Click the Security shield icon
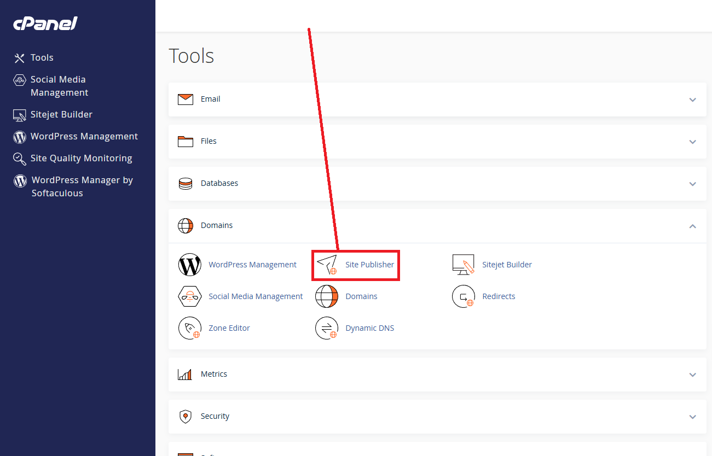Viewport: 712px width, 456px height. [186, 417]
